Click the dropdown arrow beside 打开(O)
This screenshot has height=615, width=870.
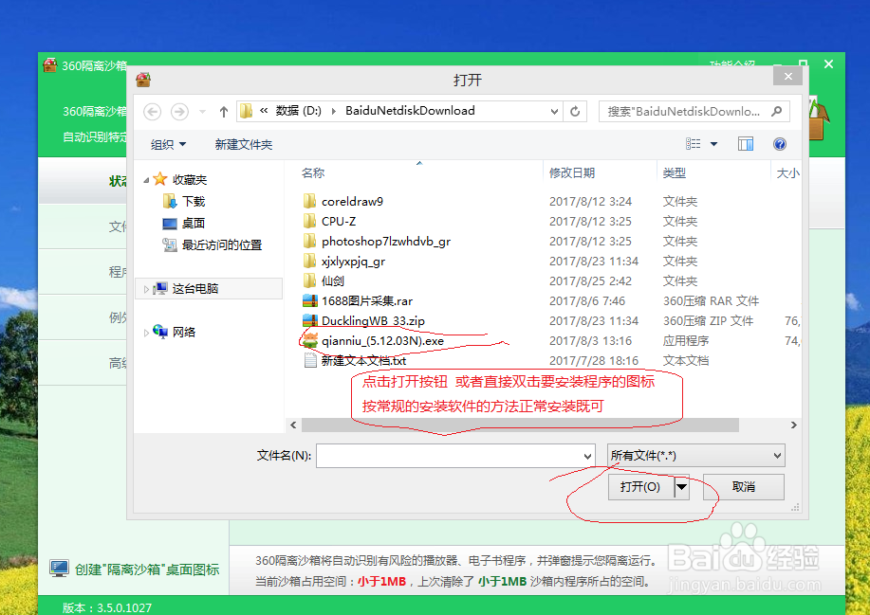coord(681,486)
